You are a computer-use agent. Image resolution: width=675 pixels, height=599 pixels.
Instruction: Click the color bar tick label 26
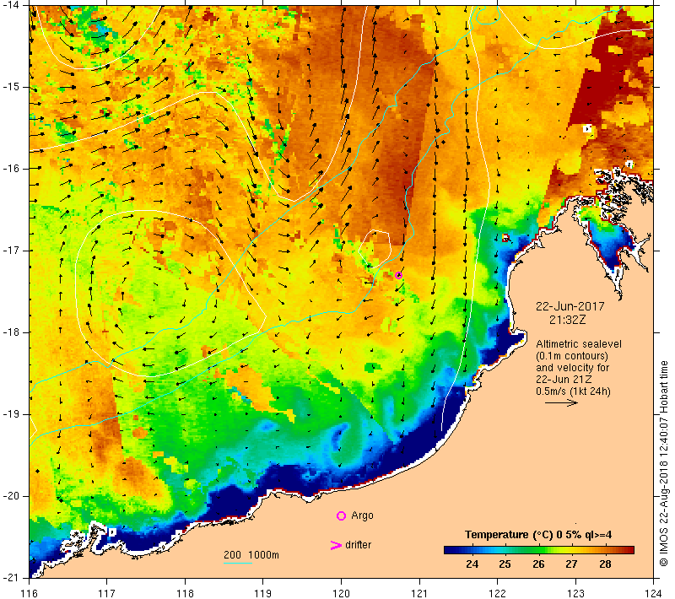coord(538,564)
